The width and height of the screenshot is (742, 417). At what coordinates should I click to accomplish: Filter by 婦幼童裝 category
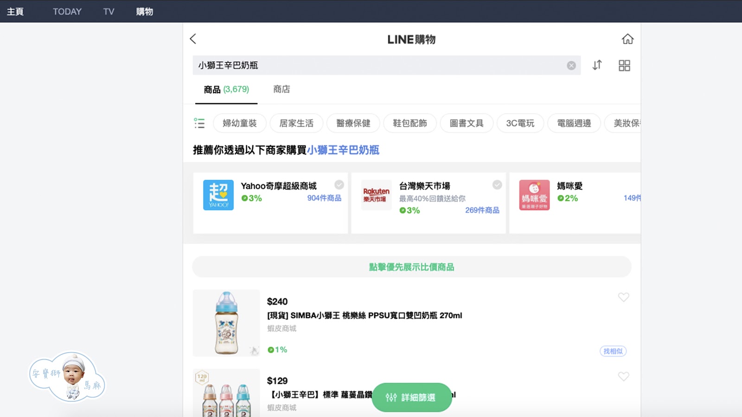pyautogui.click(x=239, y=123)
